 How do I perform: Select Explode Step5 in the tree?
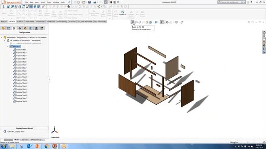point(21,62)
